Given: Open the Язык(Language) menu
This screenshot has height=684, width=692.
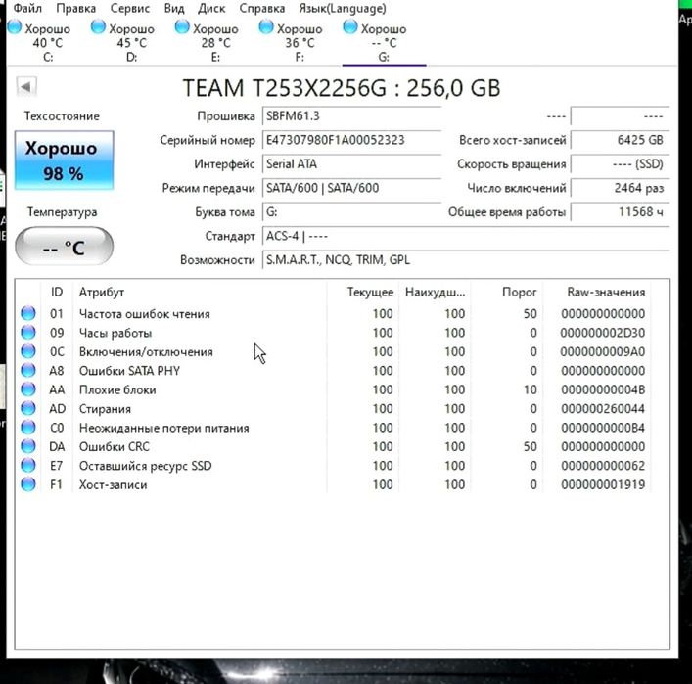Looking at the screenshot, I should tap(342, 8).
